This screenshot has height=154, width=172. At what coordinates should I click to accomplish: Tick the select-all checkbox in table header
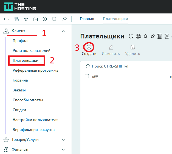click(87, 76)
